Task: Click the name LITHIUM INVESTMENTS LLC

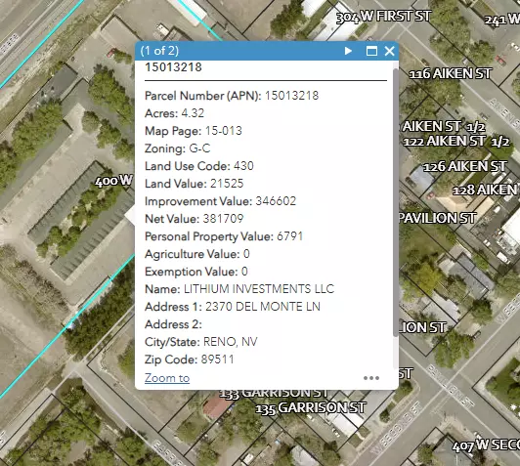Action: point(259,289)
